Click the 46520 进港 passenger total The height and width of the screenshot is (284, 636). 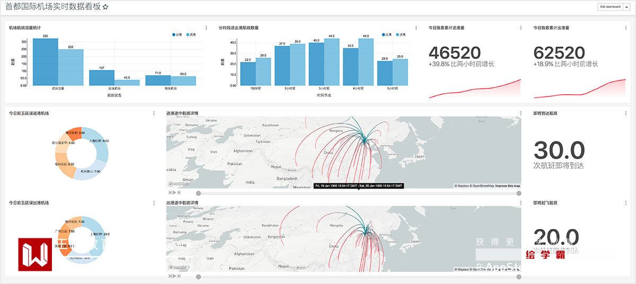[x=455, y=52]
